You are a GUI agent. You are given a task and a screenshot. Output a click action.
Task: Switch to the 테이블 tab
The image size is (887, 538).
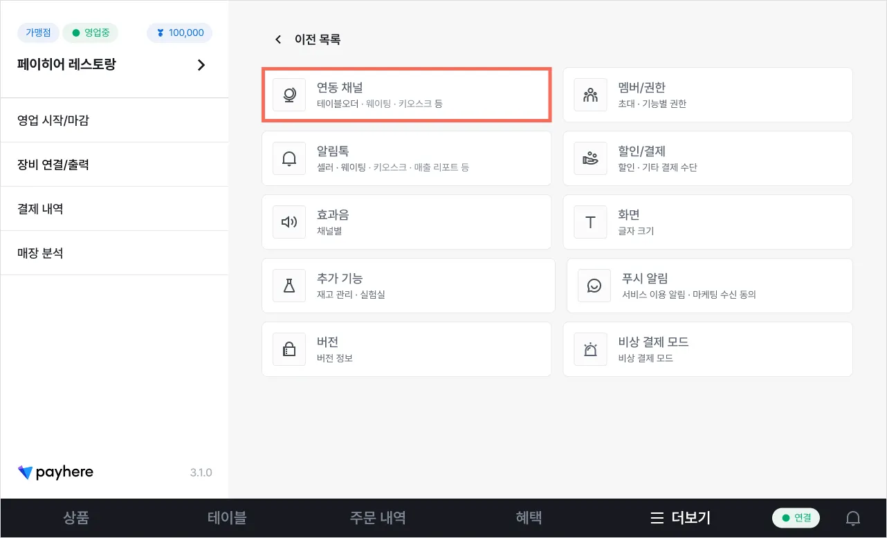click(227, 518)
